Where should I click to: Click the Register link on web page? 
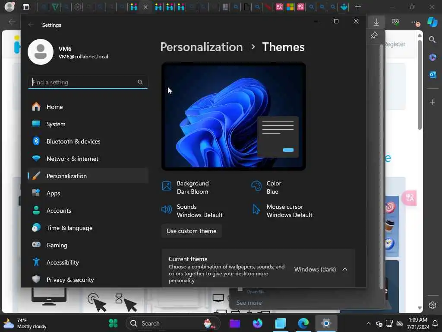[x=395, y=44]
